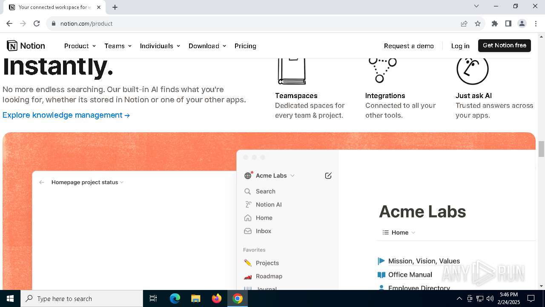Select the Notion browser tab
Screen dimensions: 545x307
tap(55, 7)
